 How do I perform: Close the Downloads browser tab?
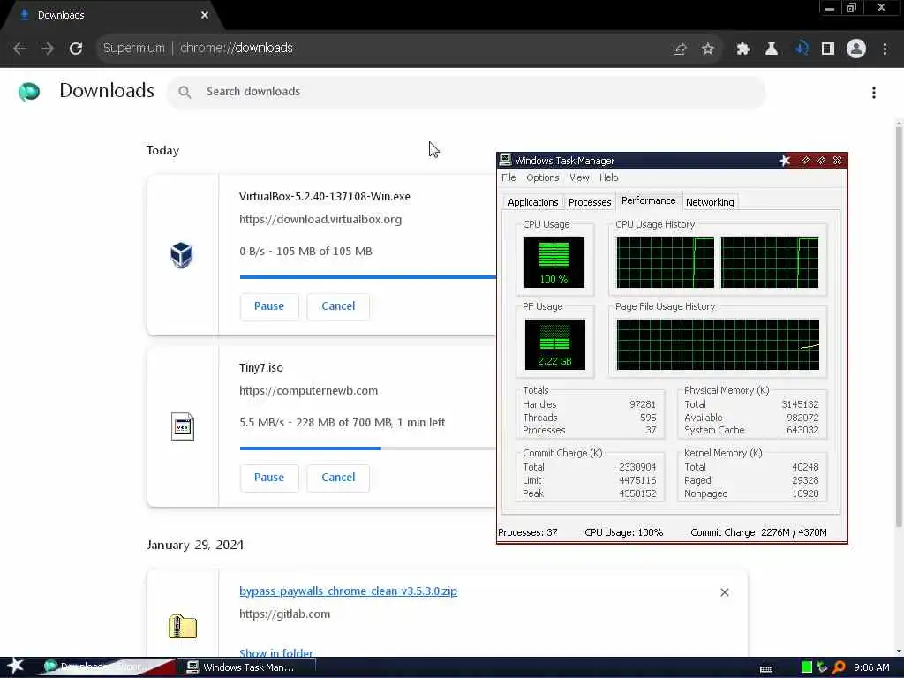point(205,15)
